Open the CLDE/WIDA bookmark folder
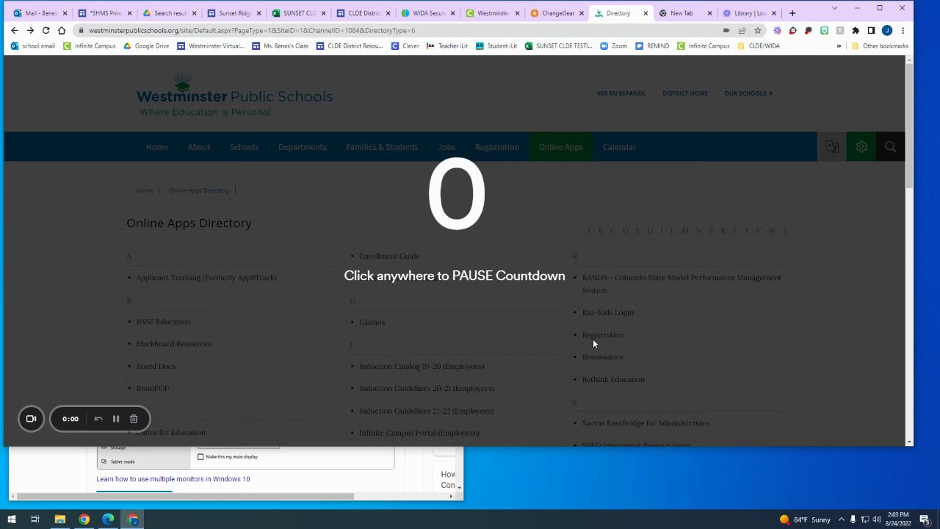This screenshot has width=940, height=529. (x=759, y=46)
